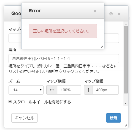This screenshot has width=132, height=130.
Task: Click the vertical scrollbar thumb
Action: click(126, 60)
